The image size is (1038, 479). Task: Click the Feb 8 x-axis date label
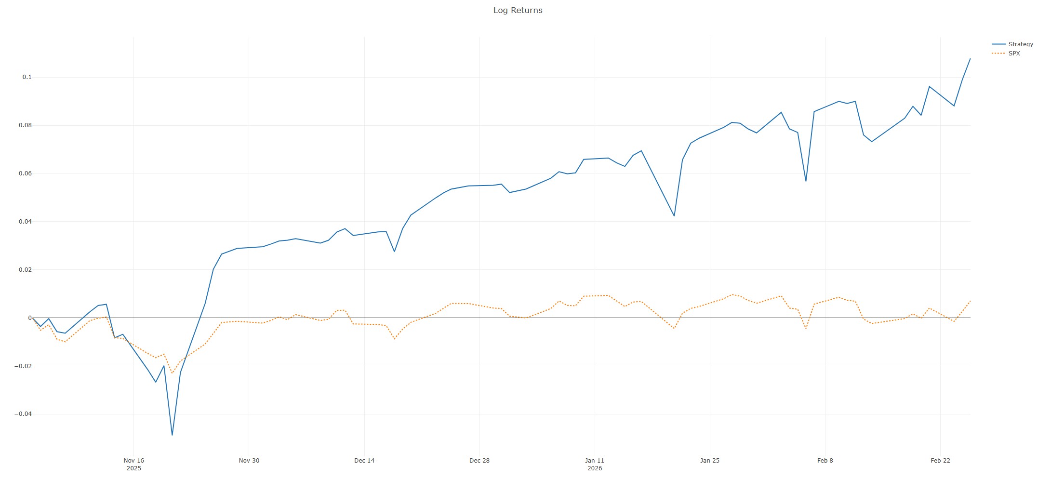click(x=825, y=461)
